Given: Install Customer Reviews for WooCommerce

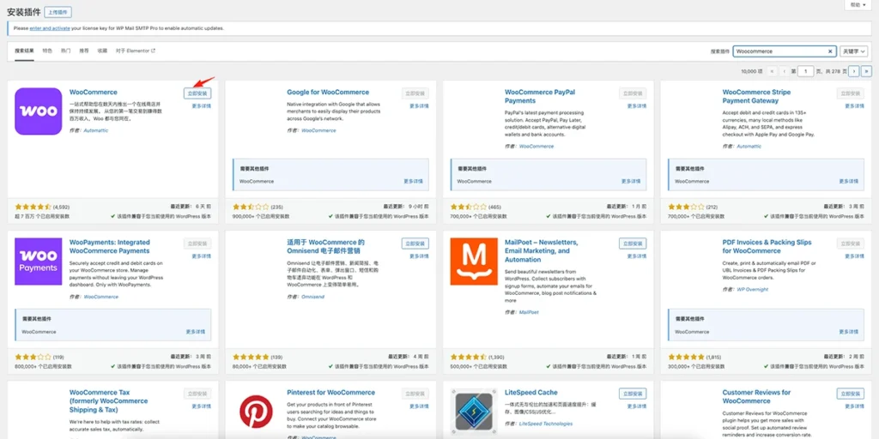Looking at the screenshot, I should [851, 394].
